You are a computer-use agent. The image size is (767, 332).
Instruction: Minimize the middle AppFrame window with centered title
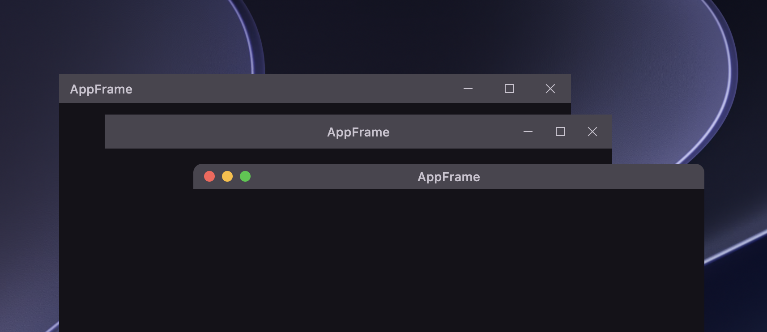click(x=528, y=132)
